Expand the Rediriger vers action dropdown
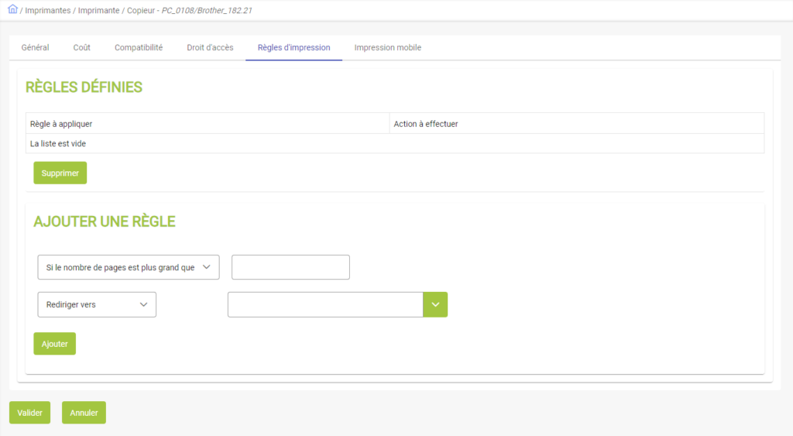 (97, 304)
